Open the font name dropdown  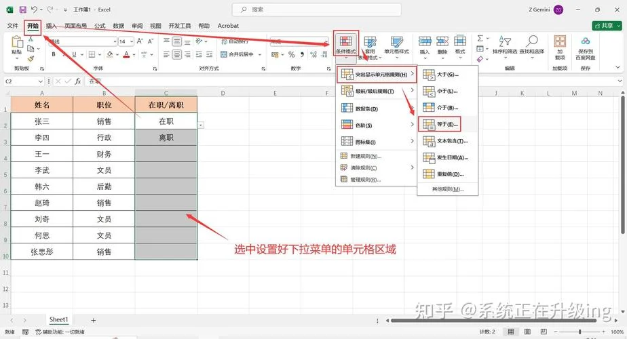(x=115, y=41)
